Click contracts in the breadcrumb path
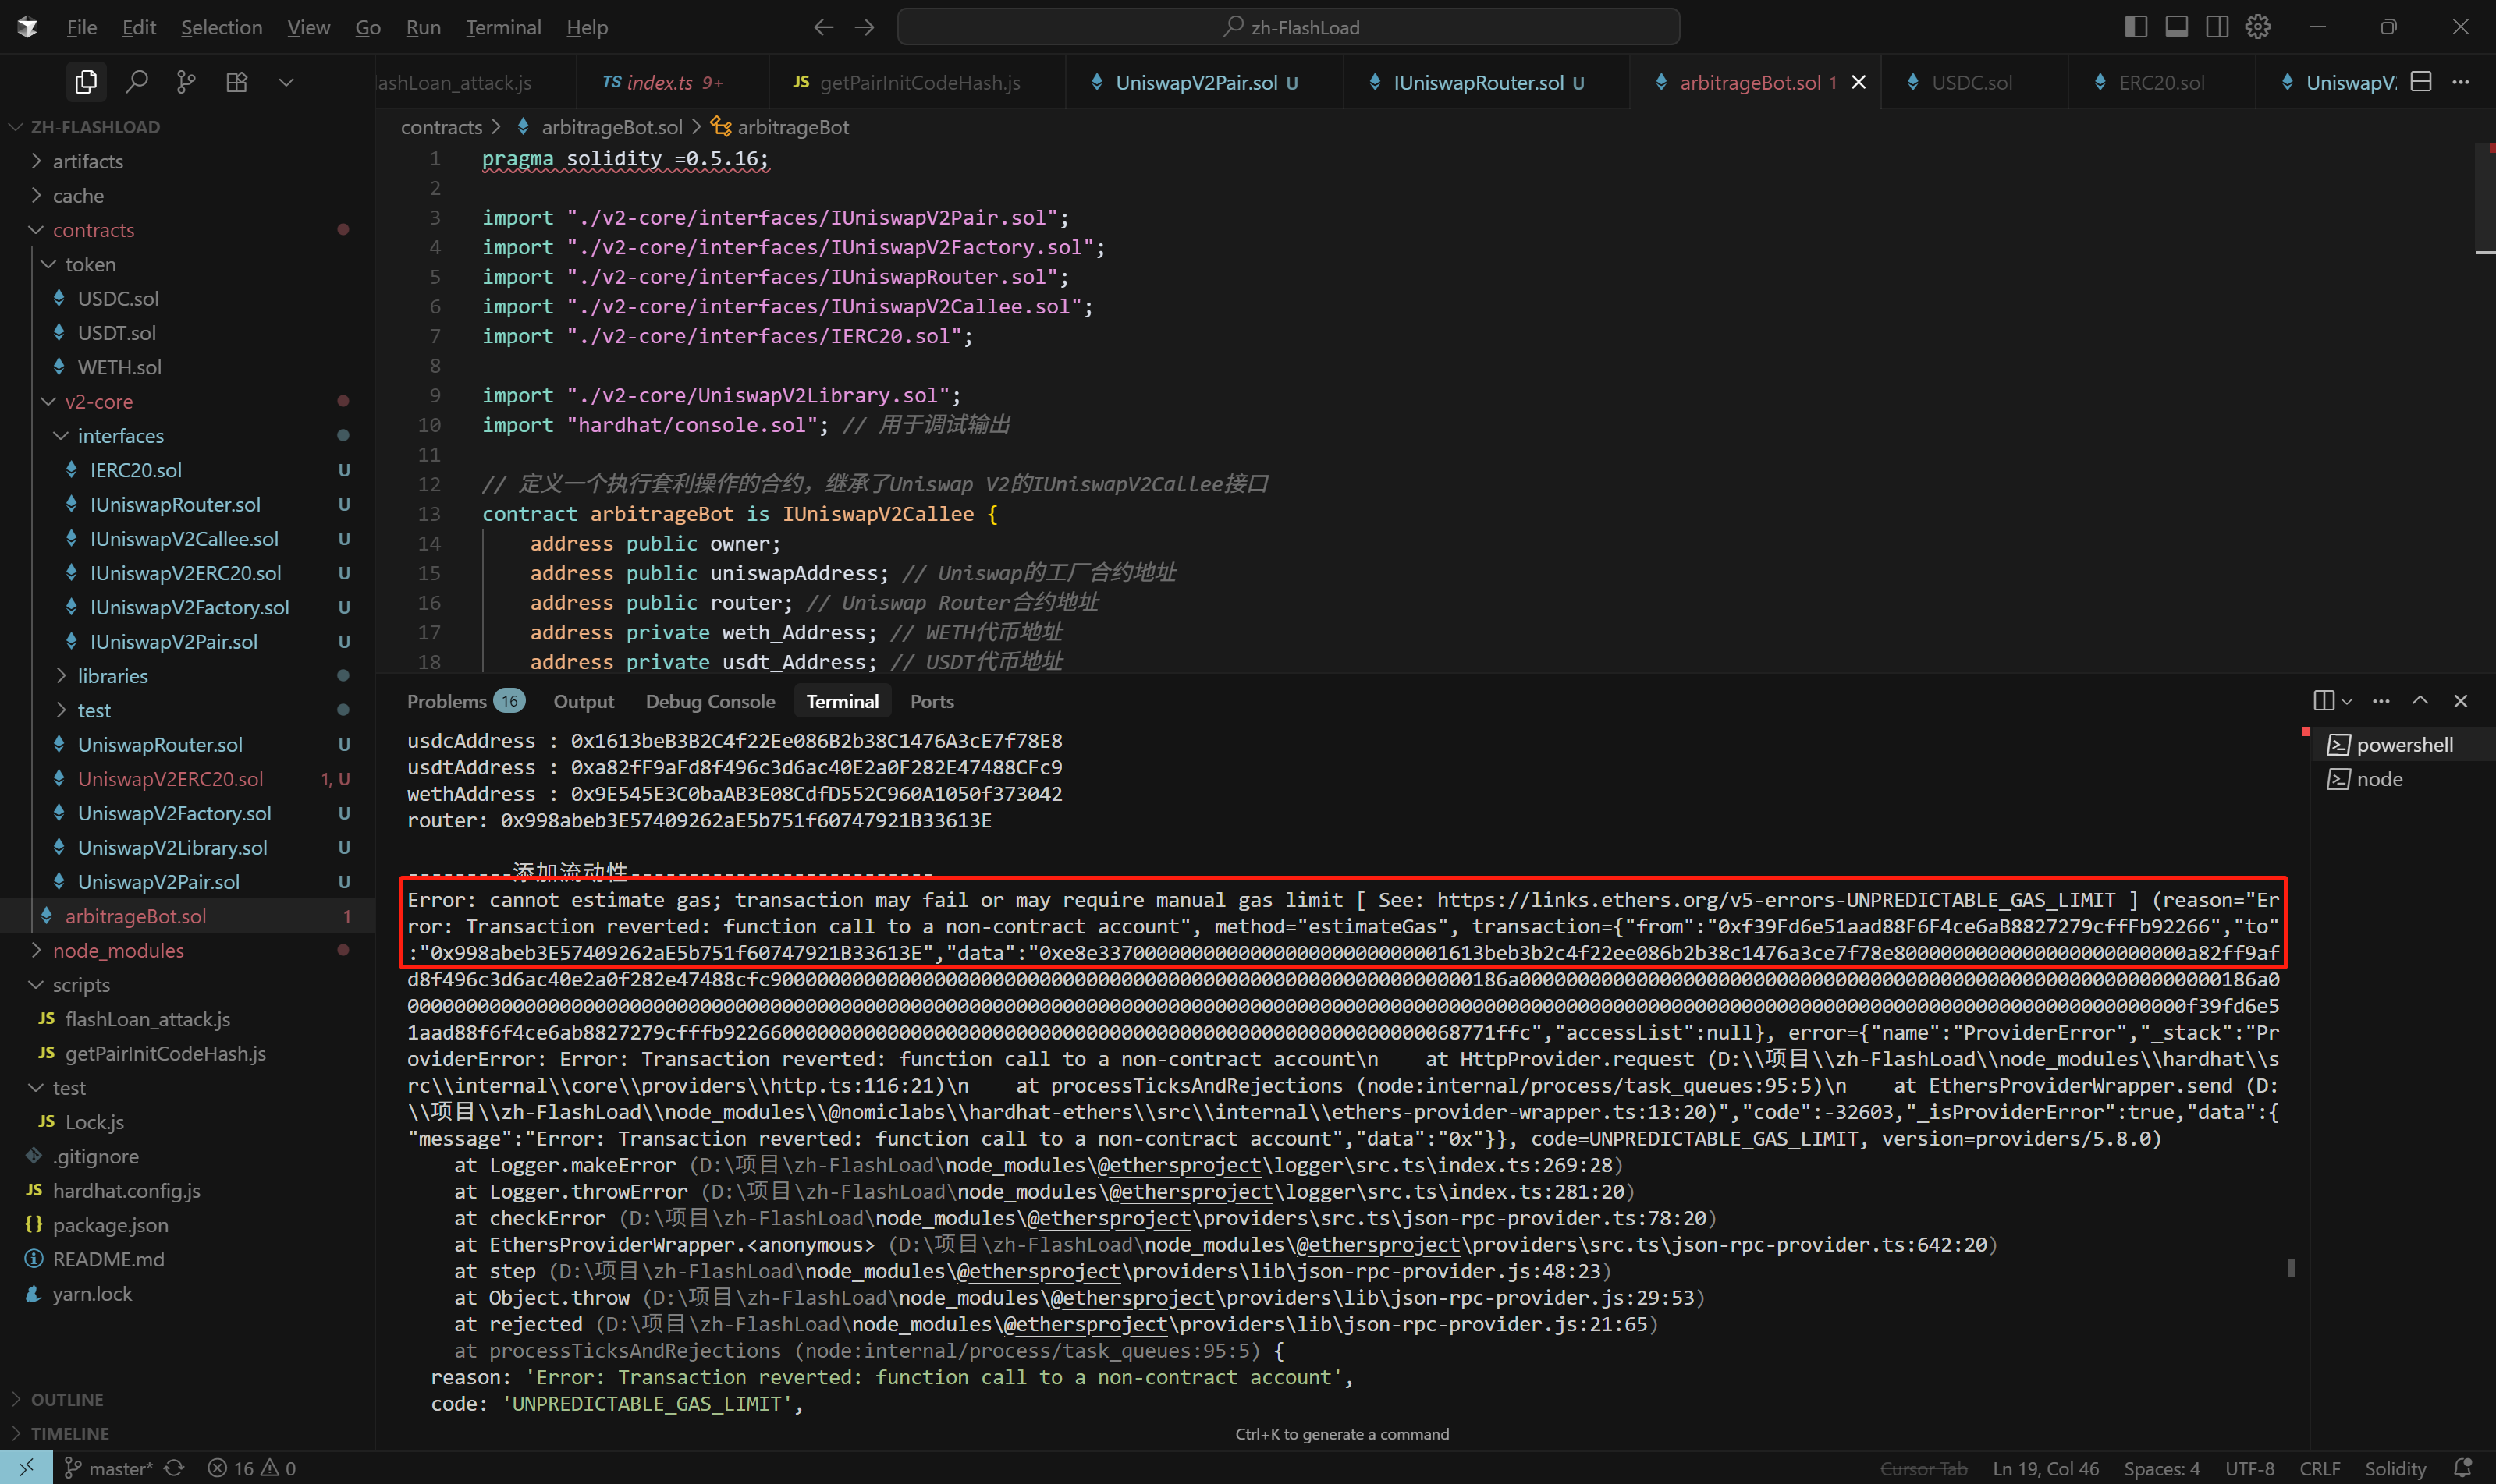This screenshot has width=2496, height=1484. [x=441, y=127]
